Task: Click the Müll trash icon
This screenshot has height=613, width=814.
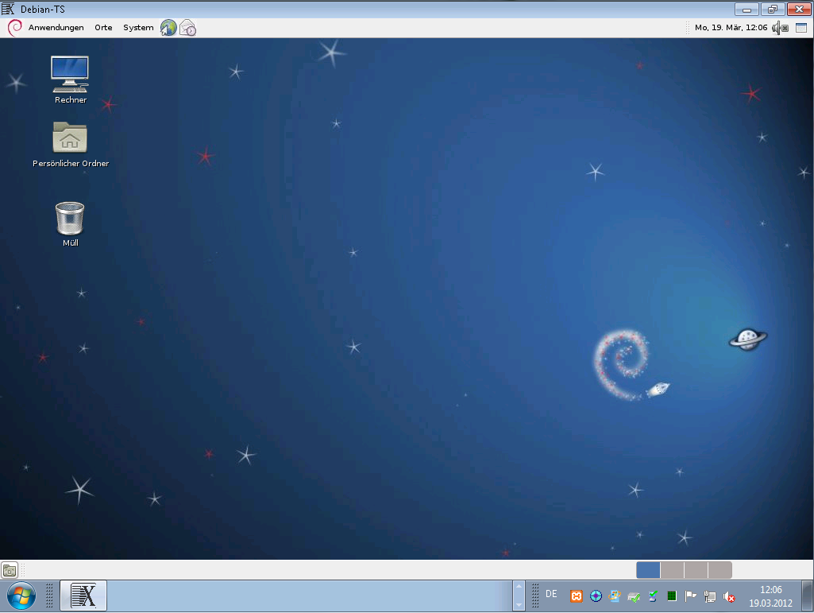Action: pyautogui.click(x=70, y=218)
